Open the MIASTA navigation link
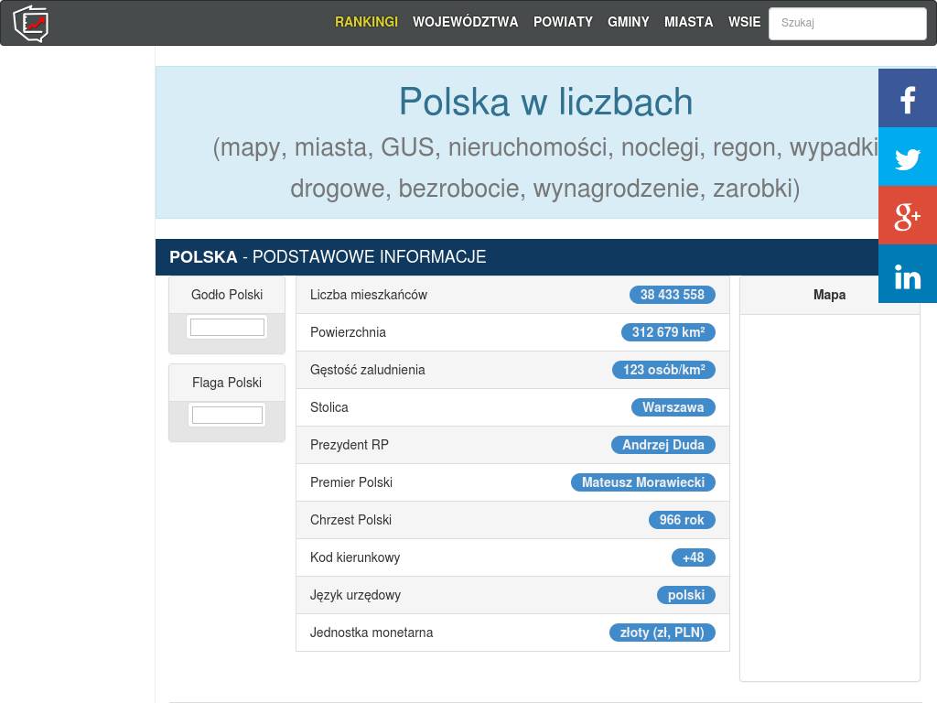Screen dimensions: 937x703 click(688, 22)
